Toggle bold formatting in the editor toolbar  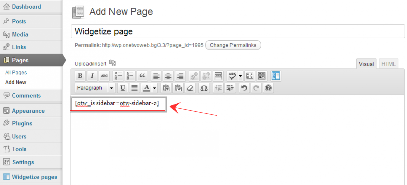[x=80, y=76]
